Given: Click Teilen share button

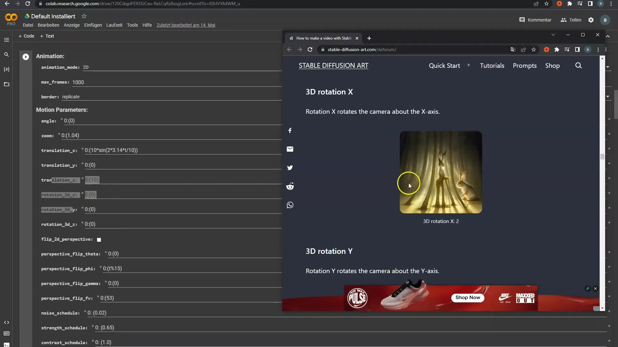Looking at the screenshot, I should [x=571, y=20].
